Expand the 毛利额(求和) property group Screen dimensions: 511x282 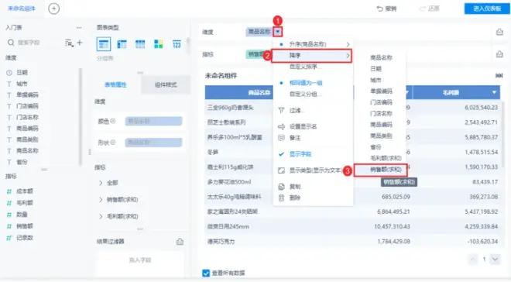[101, 216]
